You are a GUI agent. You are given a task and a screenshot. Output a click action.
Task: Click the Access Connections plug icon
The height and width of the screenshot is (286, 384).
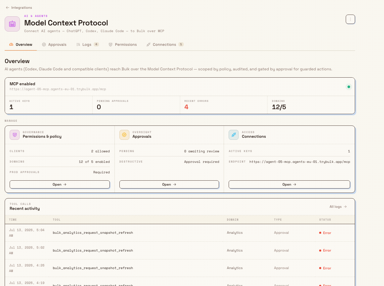coord(234,135)
